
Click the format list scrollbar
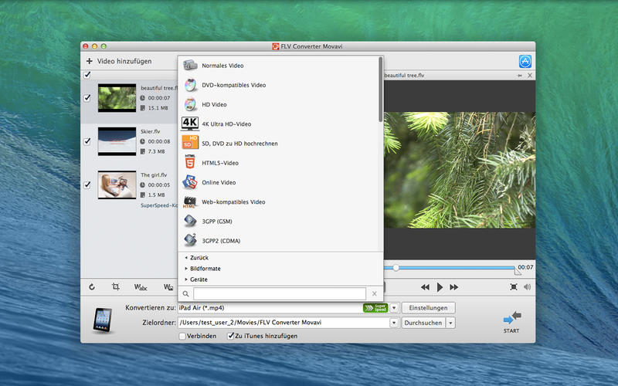(380, 89)
